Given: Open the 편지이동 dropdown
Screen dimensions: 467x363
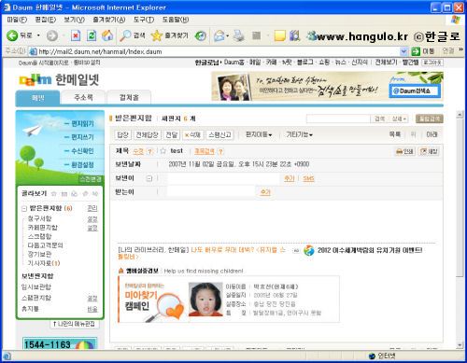Looking at the screenshot, I should (x=259, y=134).
